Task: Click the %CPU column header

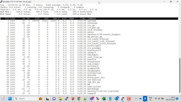Action: pos(64,19)
